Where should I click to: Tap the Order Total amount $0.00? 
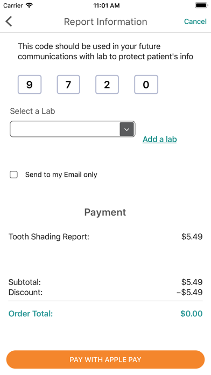pos(192,314)
